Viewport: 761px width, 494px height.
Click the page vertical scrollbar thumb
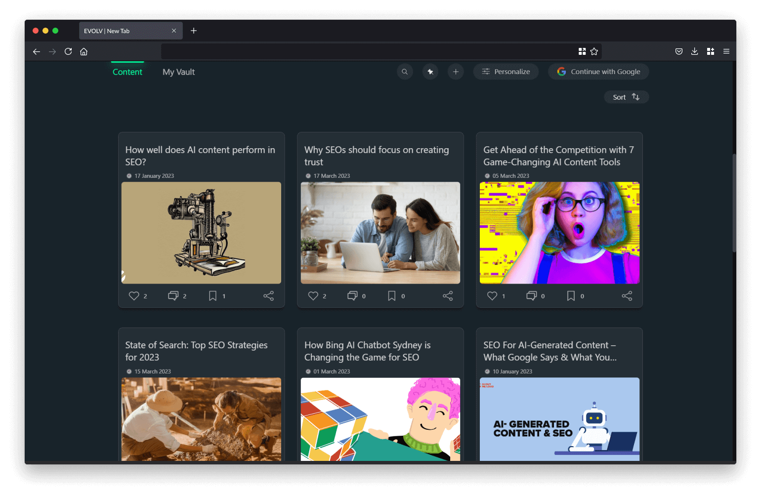click(734, 203)
